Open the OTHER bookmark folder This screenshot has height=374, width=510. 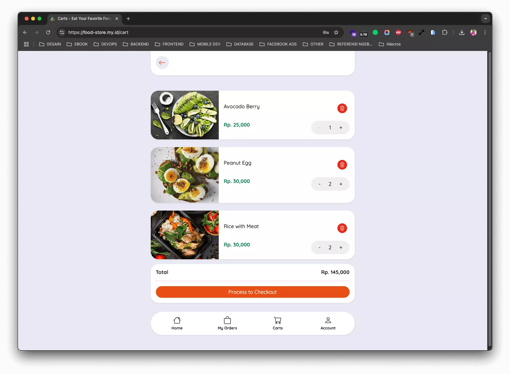tap(313, 44)
